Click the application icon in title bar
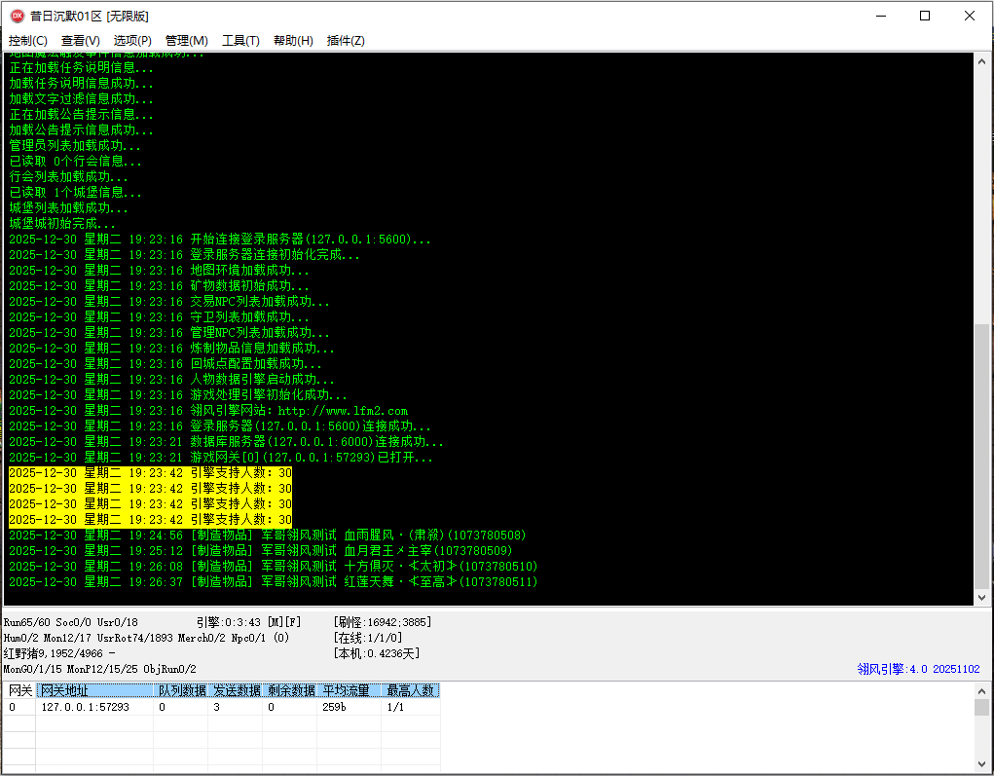 [x=17, y=16]
